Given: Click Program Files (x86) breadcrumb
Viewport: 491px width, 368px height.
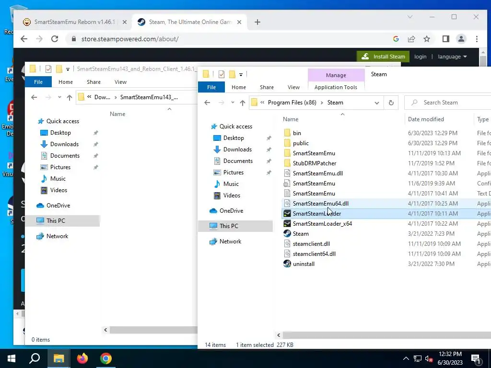Looking at the screenshot, I should pyautogui.click(x=292, y=103).
